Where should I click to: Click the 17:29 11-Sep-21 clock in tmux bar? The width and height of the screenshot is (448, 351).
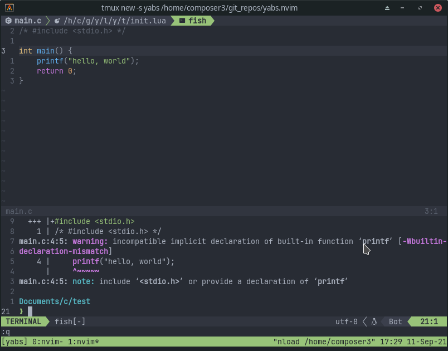click(x=413, y=342)
